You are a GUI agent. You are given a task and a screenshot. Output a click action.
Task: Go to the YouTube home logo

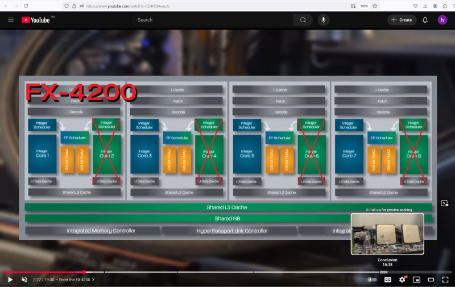(36, 20)
